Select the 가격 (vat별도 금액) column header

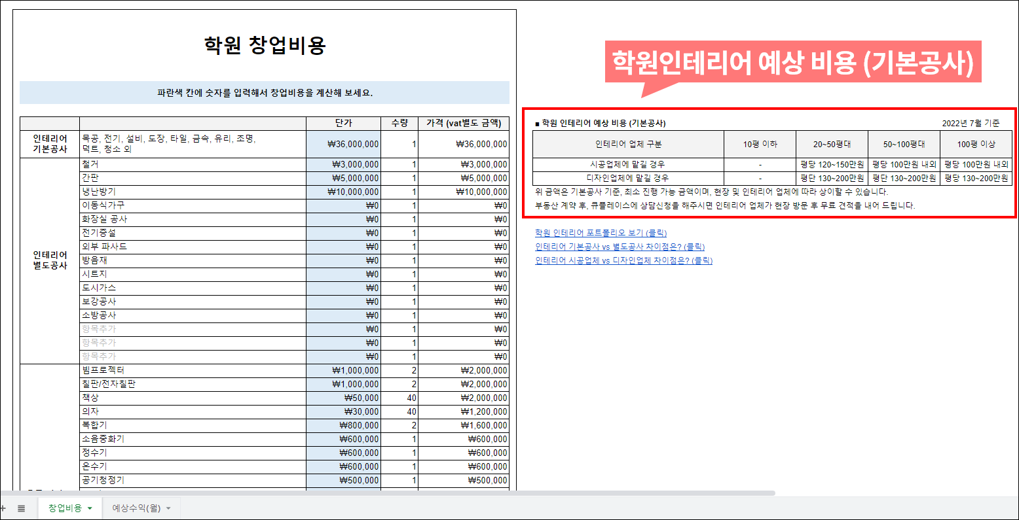tap(464, 123)
